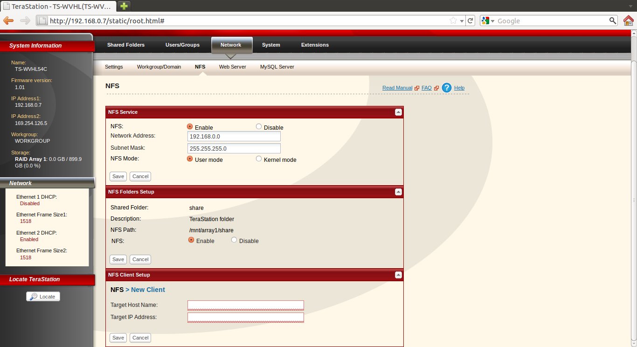Screen dimensions: 637x347
Task: Click the page reload icon
Action: click(471, 21)
